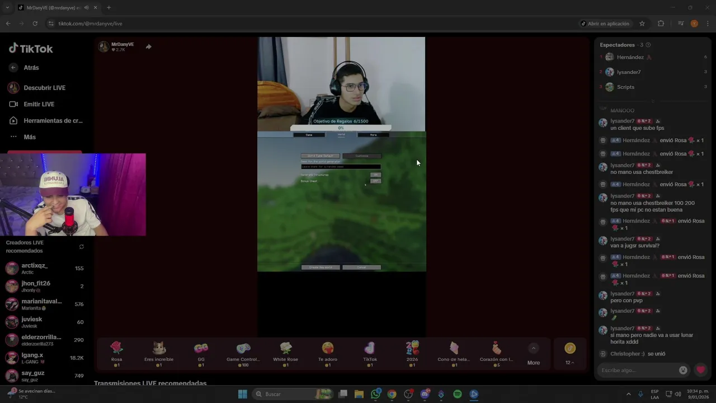Open the Más sidebar item

(22, 137)
